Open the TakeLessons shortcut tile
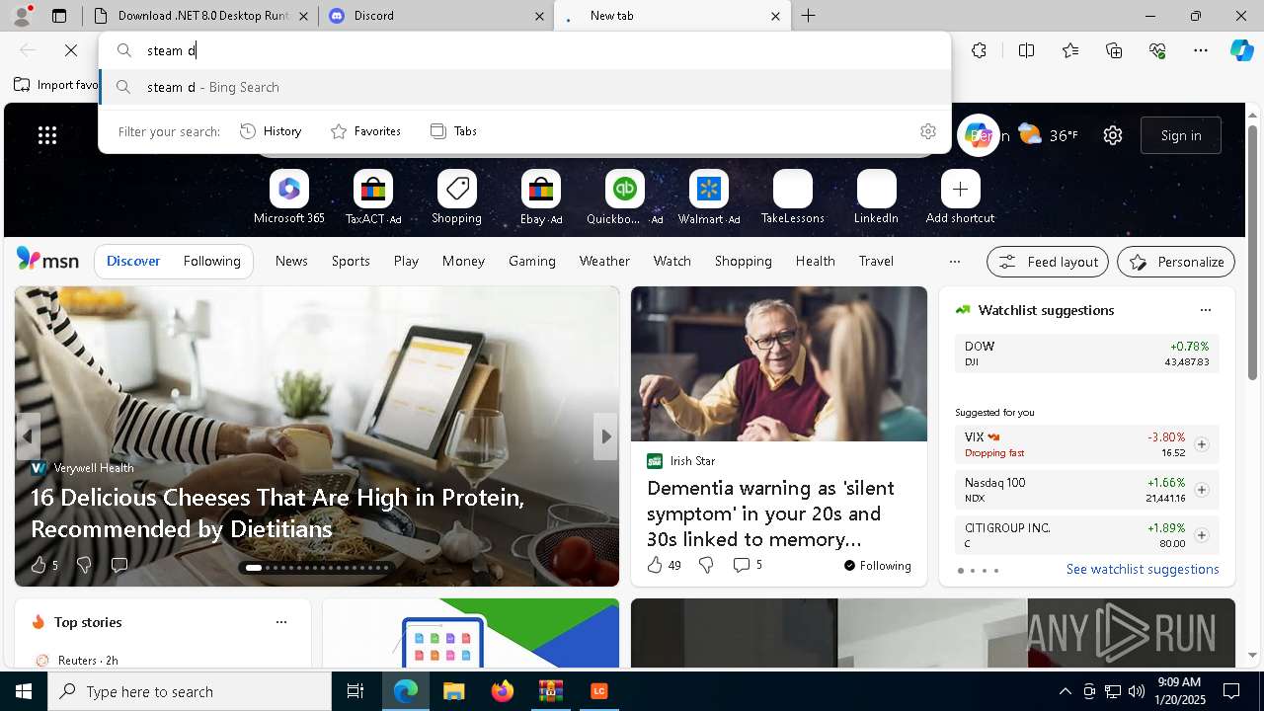 pos(792,197)
